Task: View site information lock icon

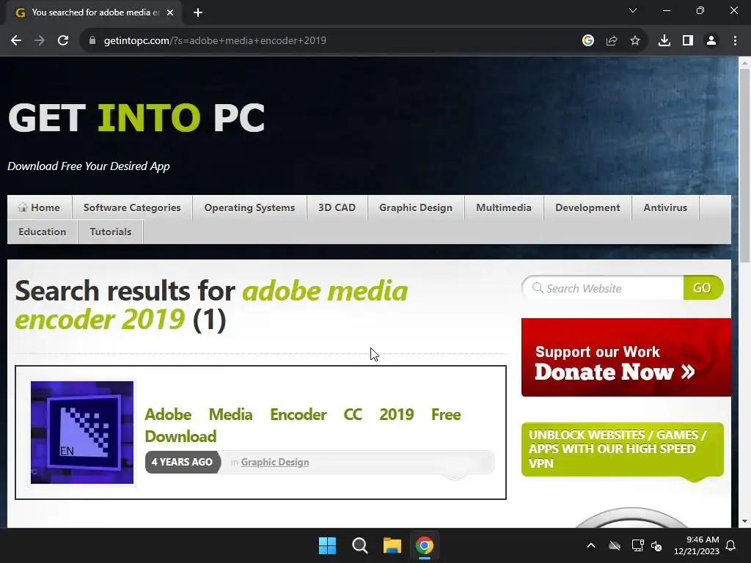Action: [92, 41]
